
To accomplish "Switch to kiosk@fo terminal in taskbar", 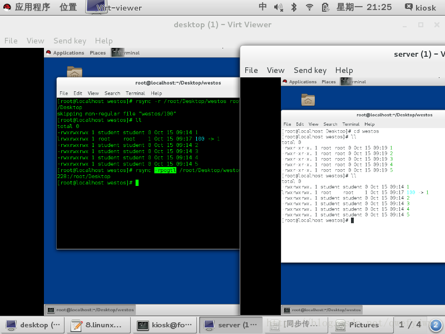I will pyautogui.click(x=165, y=325).
